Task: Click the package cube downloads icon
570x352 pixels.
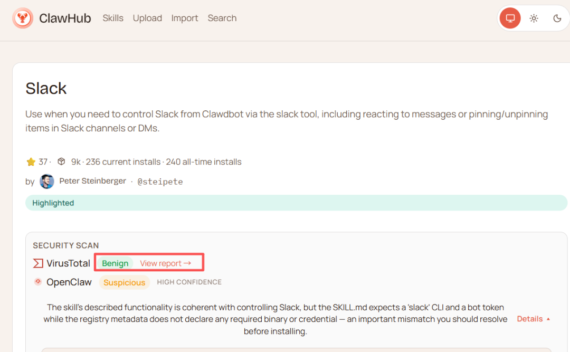Action: coord(61,162)
